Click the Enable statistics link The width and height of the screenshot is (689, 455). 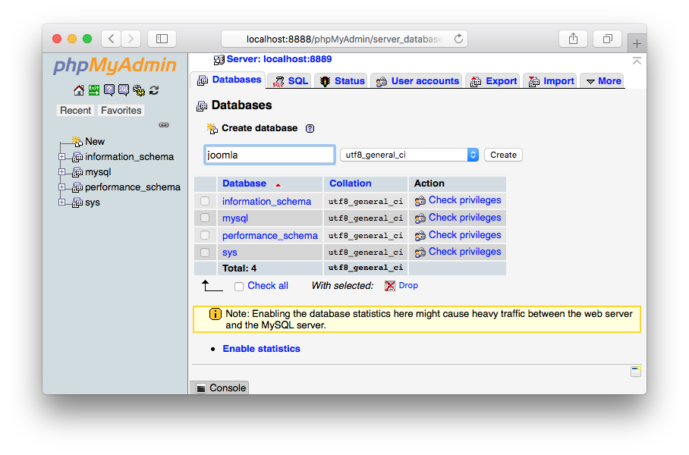[261, 348]
